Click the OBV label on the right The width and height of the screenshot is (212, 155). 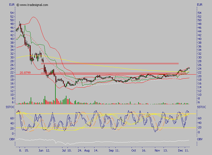pos(200,139)
